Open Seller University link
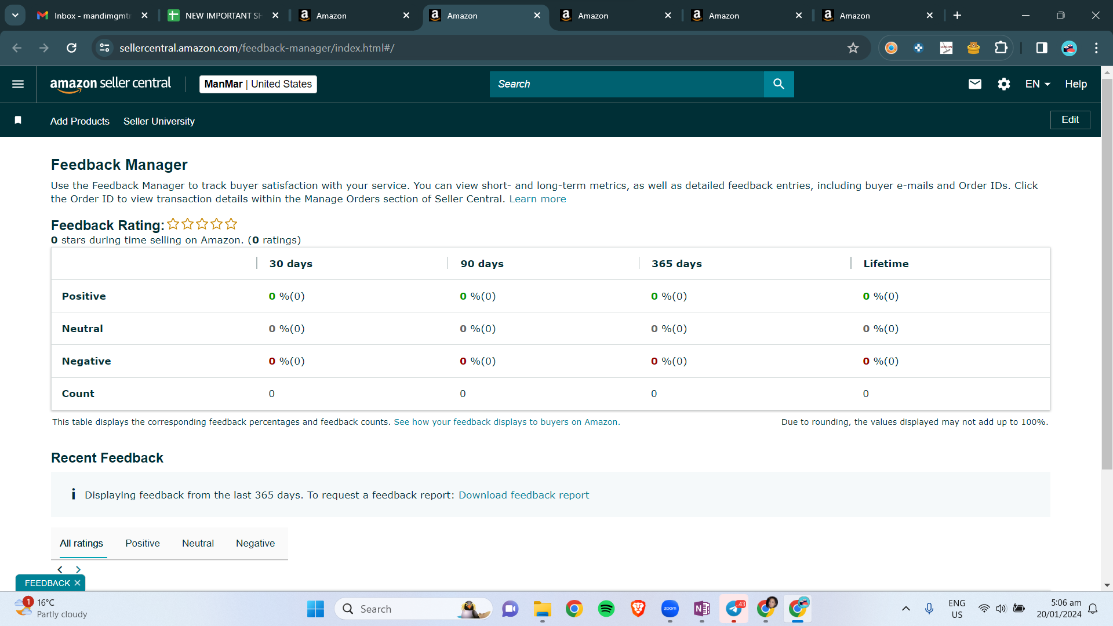Image resolution: width=1113 pixels, height=626 pixels. tap(159, 121)
